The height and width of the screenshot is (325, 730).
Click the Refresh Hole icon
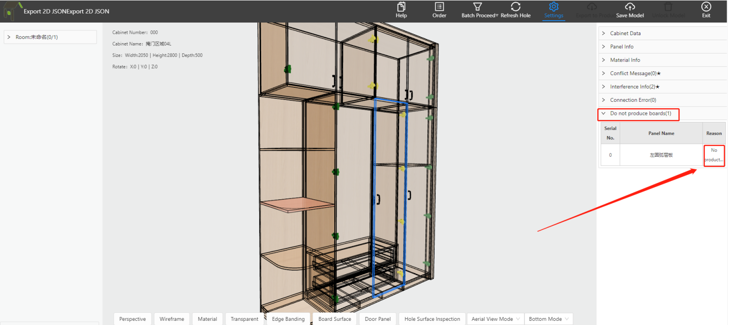[515, 7]
